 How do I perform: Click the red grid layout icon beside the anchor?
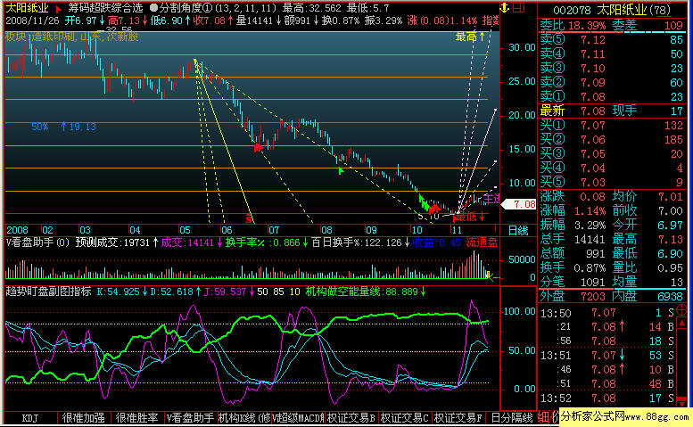coord(519,7)
